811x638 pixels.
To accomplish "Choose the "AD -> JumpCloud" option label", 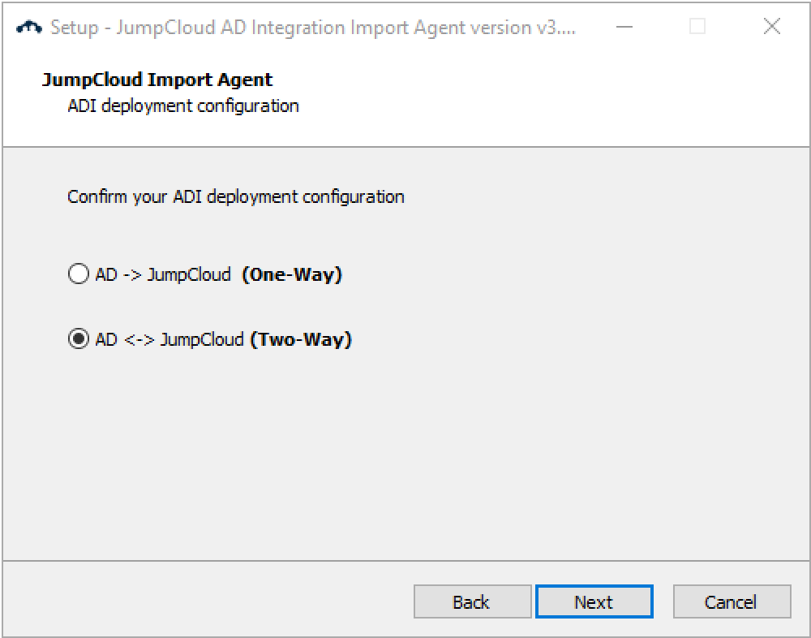I will click(163, 274).
